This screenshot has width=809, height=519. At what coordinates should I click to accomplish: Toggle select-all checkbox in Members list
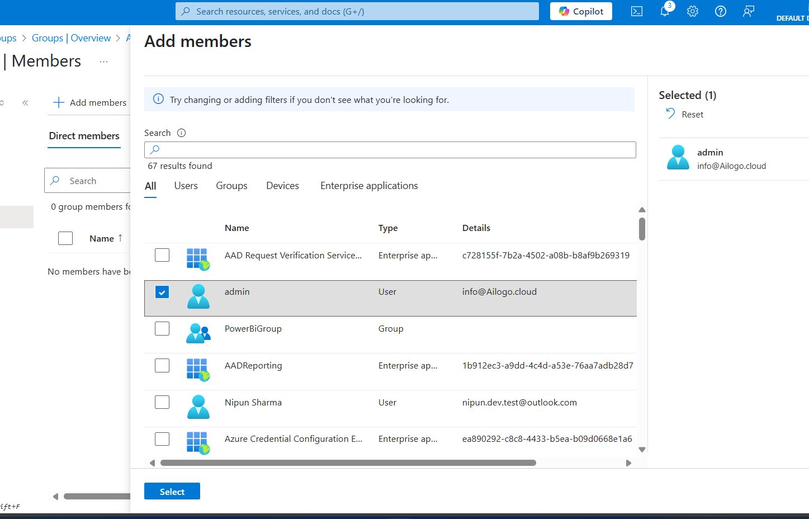click(x=65, y=238)
